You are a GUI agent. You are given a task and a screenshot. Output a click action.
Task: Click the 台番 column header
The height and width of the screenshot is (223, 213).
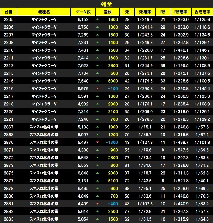pyautogui.click(x=9, y=12)
